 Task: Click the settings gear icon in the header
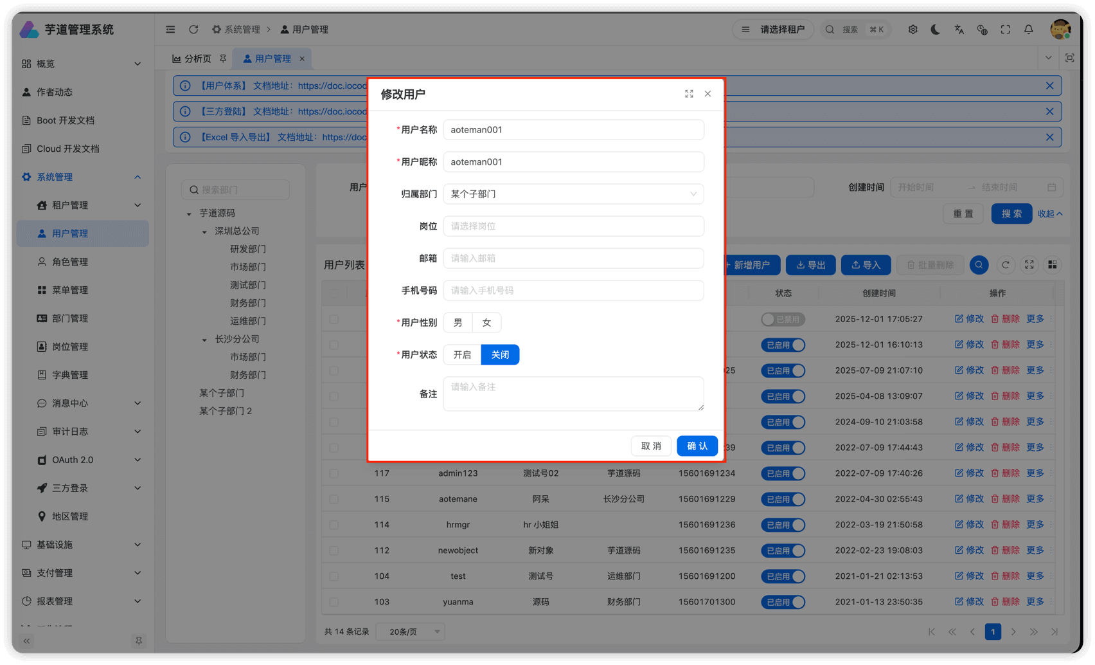[x=912, y=30]
